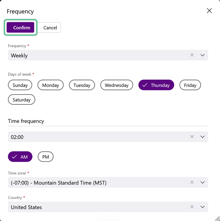Screen dimensions: 220x221
Task: Cancel the frequency changes
Action: pyautogui.click(x=49, y=27)
